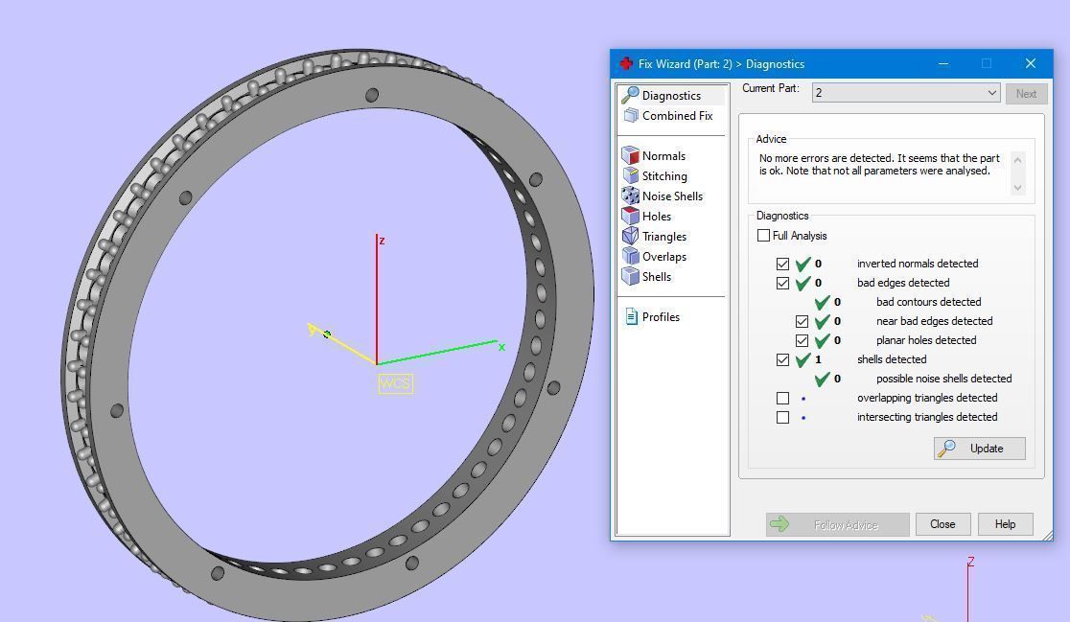The image size is (1070, 622).
Task: Click the Advice box scroll-up arrow
Action: coord(1017,160)
